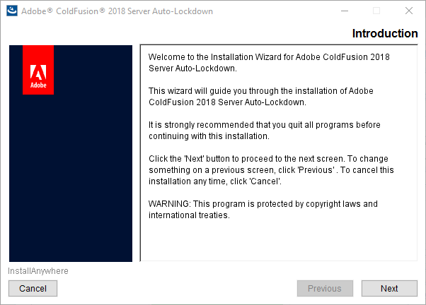Close the Auto-Lockdown installer window

click(408, 11)
